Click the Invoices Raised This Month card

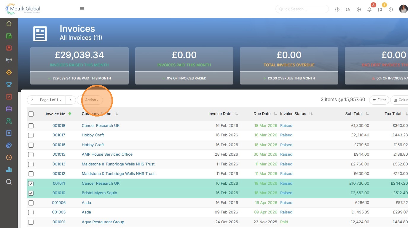79,66
